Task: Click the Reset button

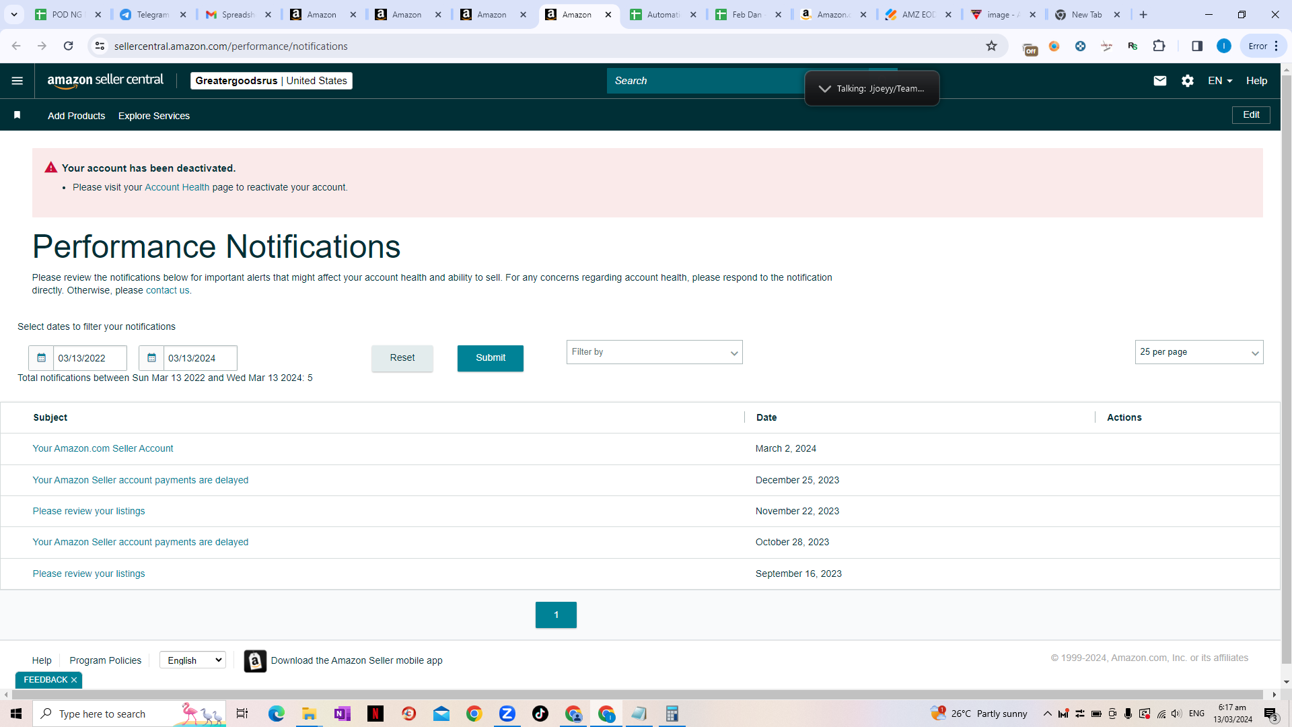Action: tap(402, 358)
